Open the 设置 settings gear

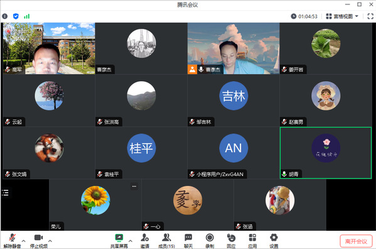click(x=274, y=241)
